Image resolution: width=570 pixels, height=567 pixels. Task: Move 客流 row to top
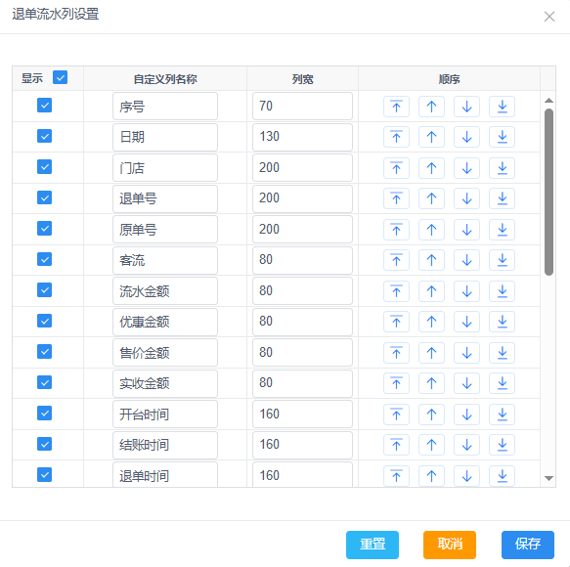click(396, 260)
